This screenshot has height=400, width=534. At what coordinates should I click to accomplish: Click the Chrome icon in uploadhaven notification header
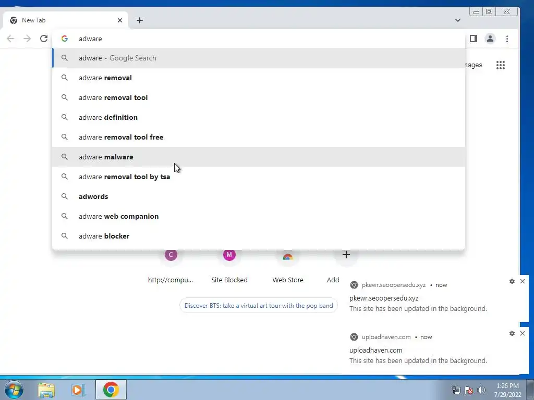(354, 337)
